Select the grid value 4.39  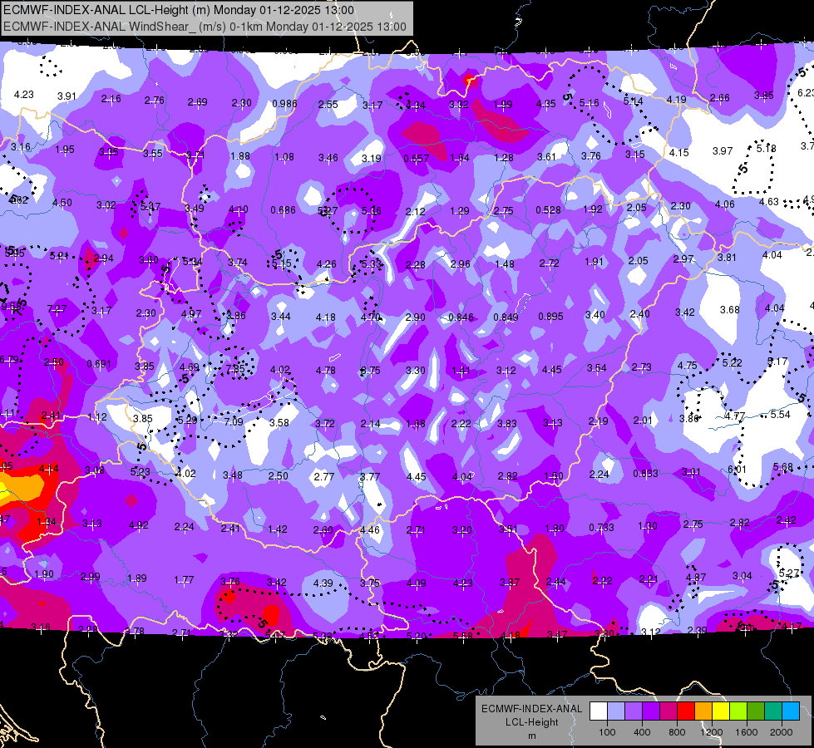click(x=323, y=583)
